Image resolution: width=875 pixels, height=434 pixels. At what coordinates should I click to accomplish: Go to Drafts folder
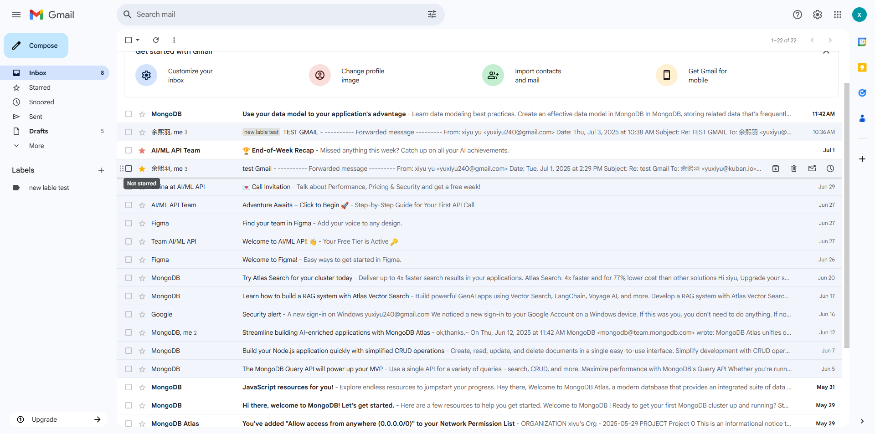click(39, 131)
